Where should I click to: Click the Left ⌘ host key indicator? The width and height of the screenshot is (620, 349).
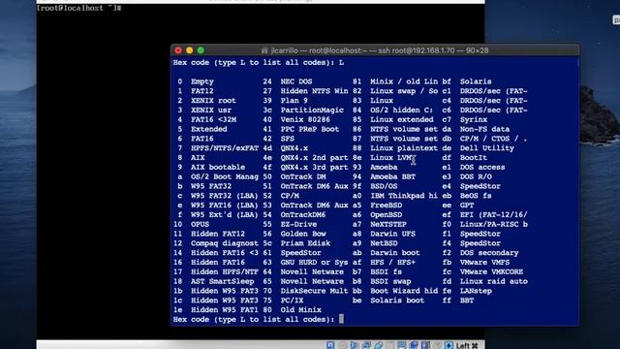tap(467, 346)
